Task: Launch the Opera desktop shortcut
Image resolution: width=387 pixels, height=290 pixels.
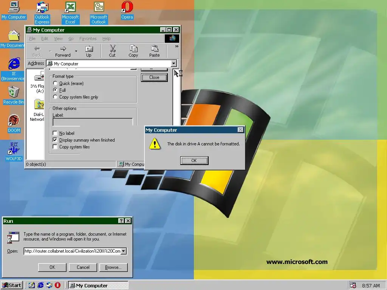Action: point(127,10)
